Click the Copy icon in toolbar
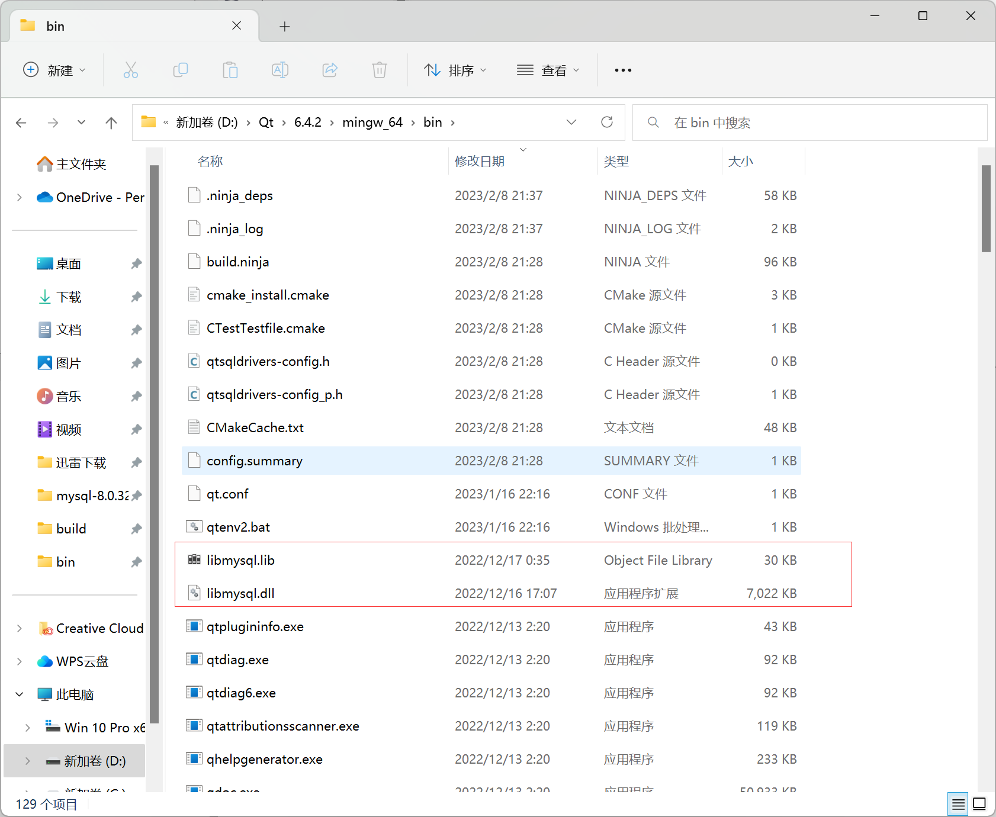The height and width of the screenshot is (817, 996). tap(181, 70)
